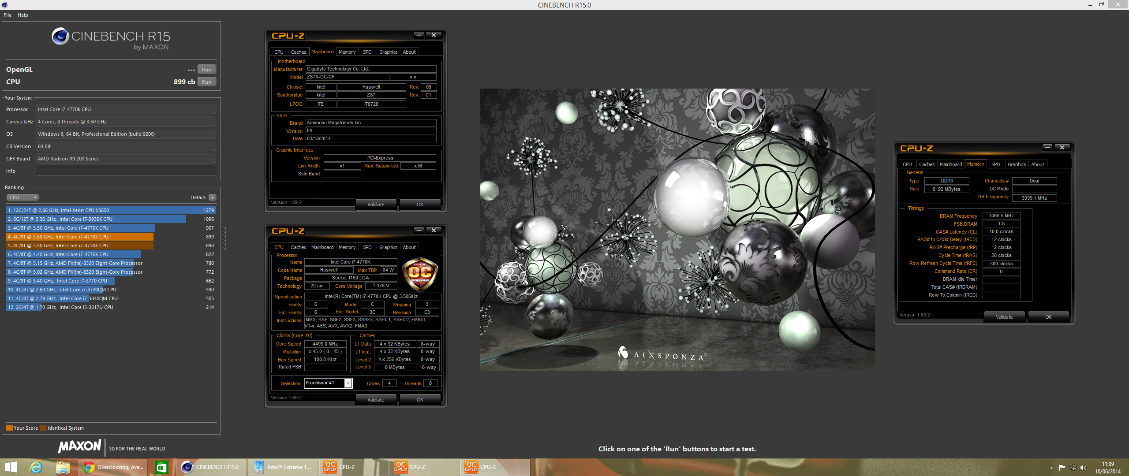The image size is (1129, 476).
Task: Click Validate in the Mainboard CPU-Z window
Action: click(x=376, y=205)
